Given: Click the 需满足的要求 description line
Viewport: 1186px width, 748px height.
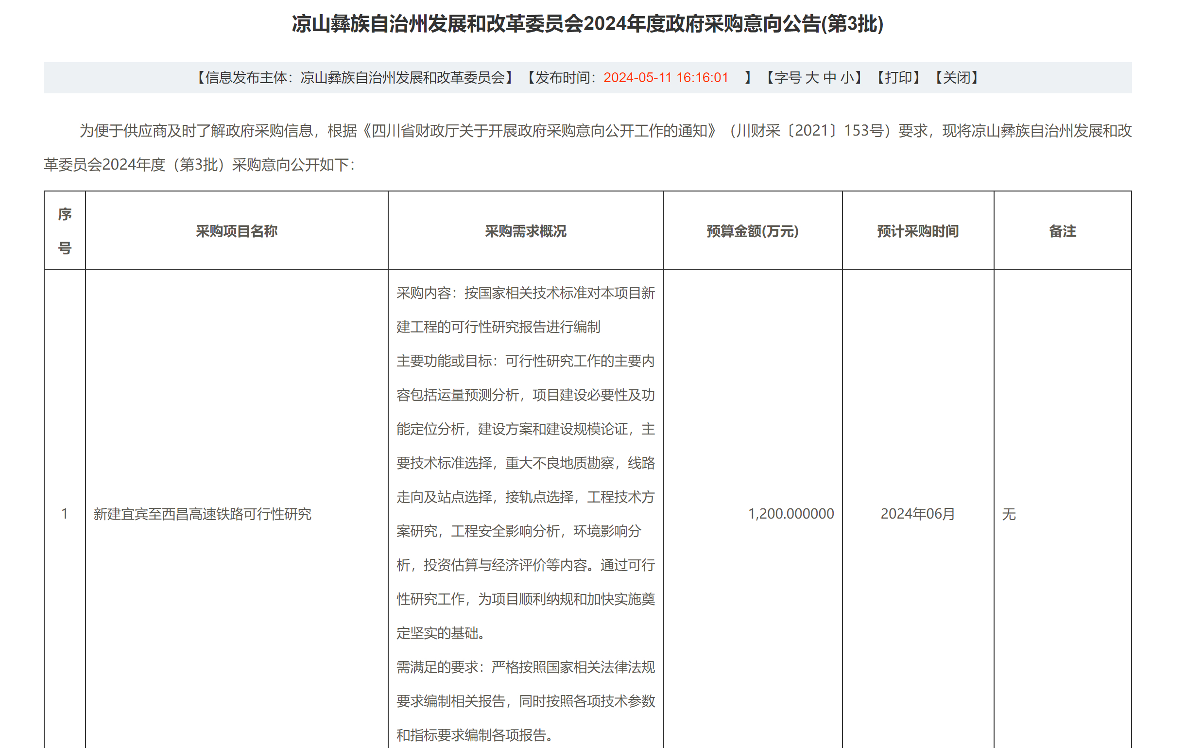Looking at the screenshot, I should pyautogui.click(x=526, y=701).
